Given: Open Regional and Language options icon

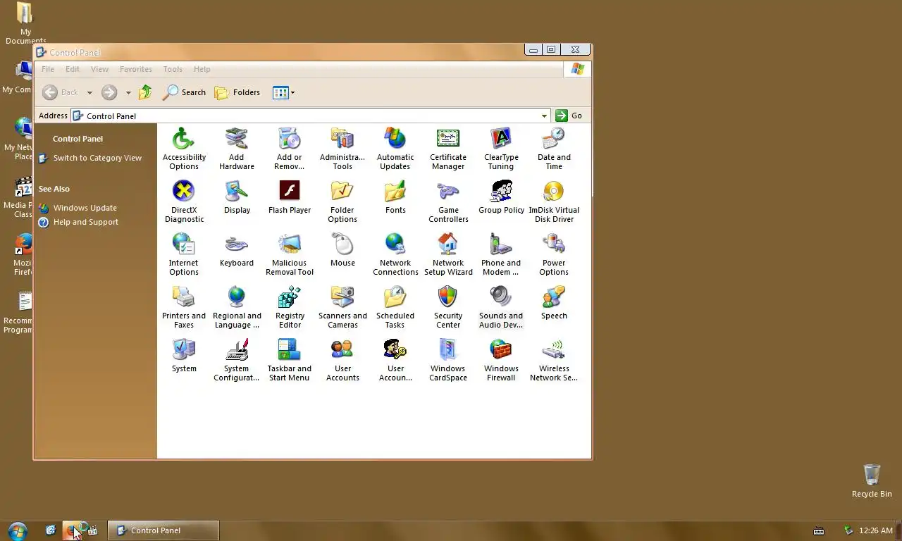Looking at the screenshot, I should (237, 307).
